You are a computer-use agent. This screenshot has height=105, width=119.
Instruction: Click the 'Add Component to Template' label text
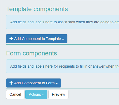coord(38,39)
